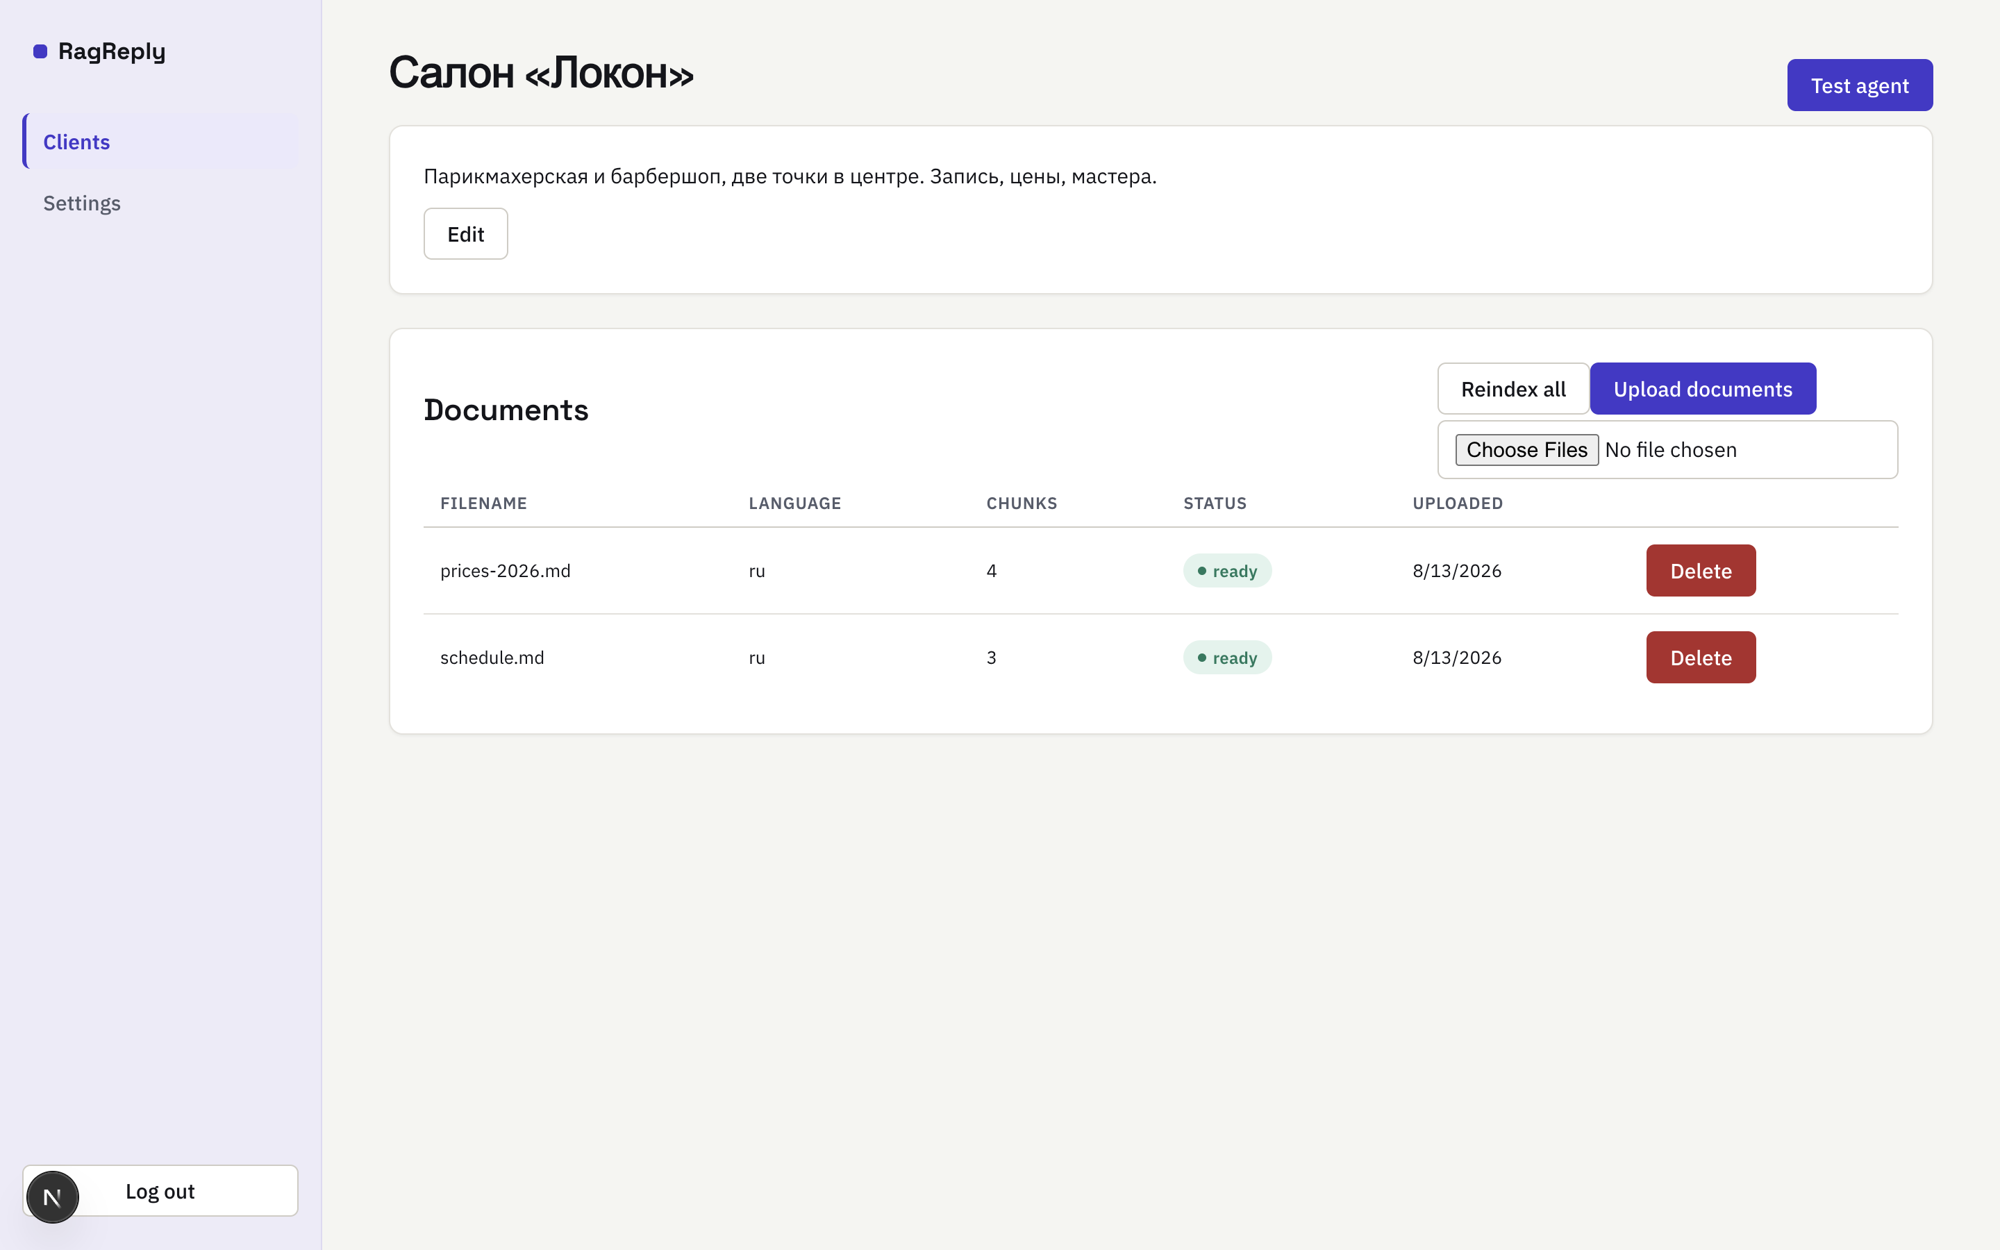
Task: Click Upload documents button
Action: point(1703,389)
